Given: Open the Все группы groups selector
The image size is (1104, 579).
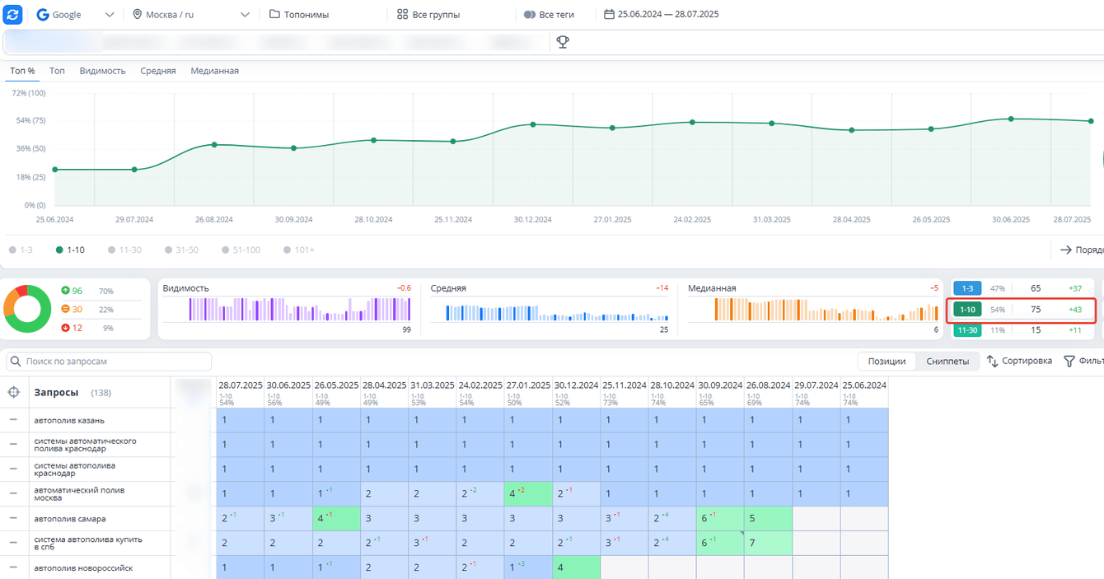Looking at the screenshot, I should pyautogui.click(x=428, y=15).
